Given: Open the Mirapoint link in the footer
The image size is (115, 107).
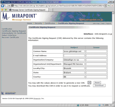Looking at the screenshot, I should point(37,99).
